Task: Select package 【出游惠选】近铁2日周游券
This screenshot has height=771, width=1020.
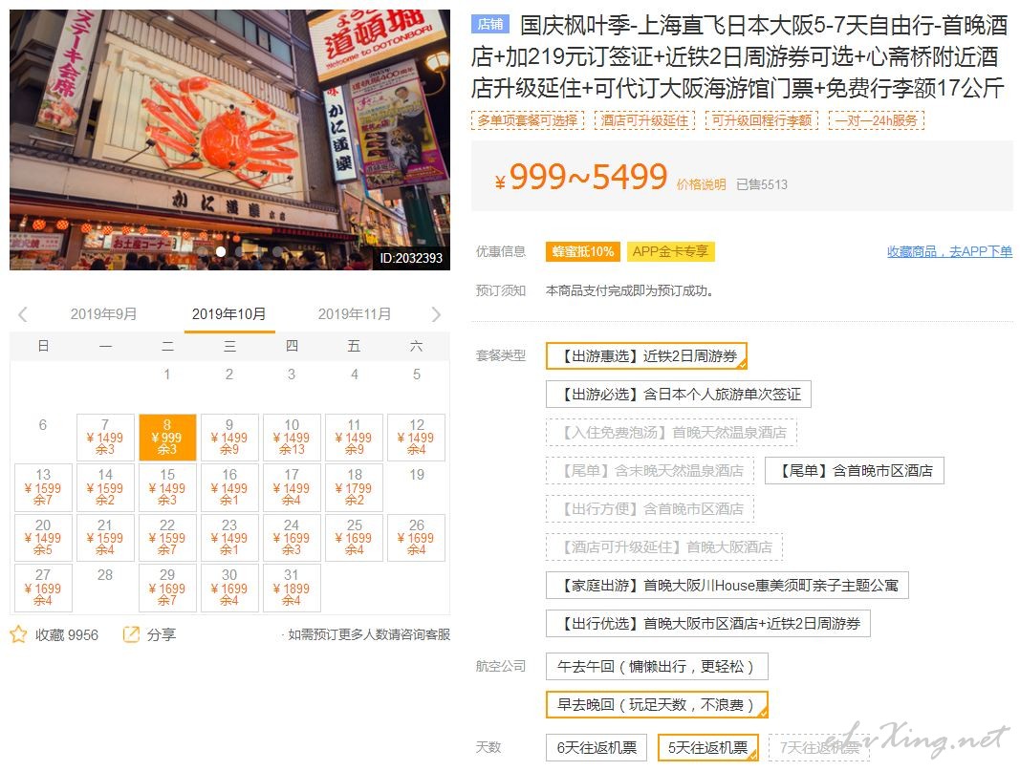Action: click(x=646, y=356)
